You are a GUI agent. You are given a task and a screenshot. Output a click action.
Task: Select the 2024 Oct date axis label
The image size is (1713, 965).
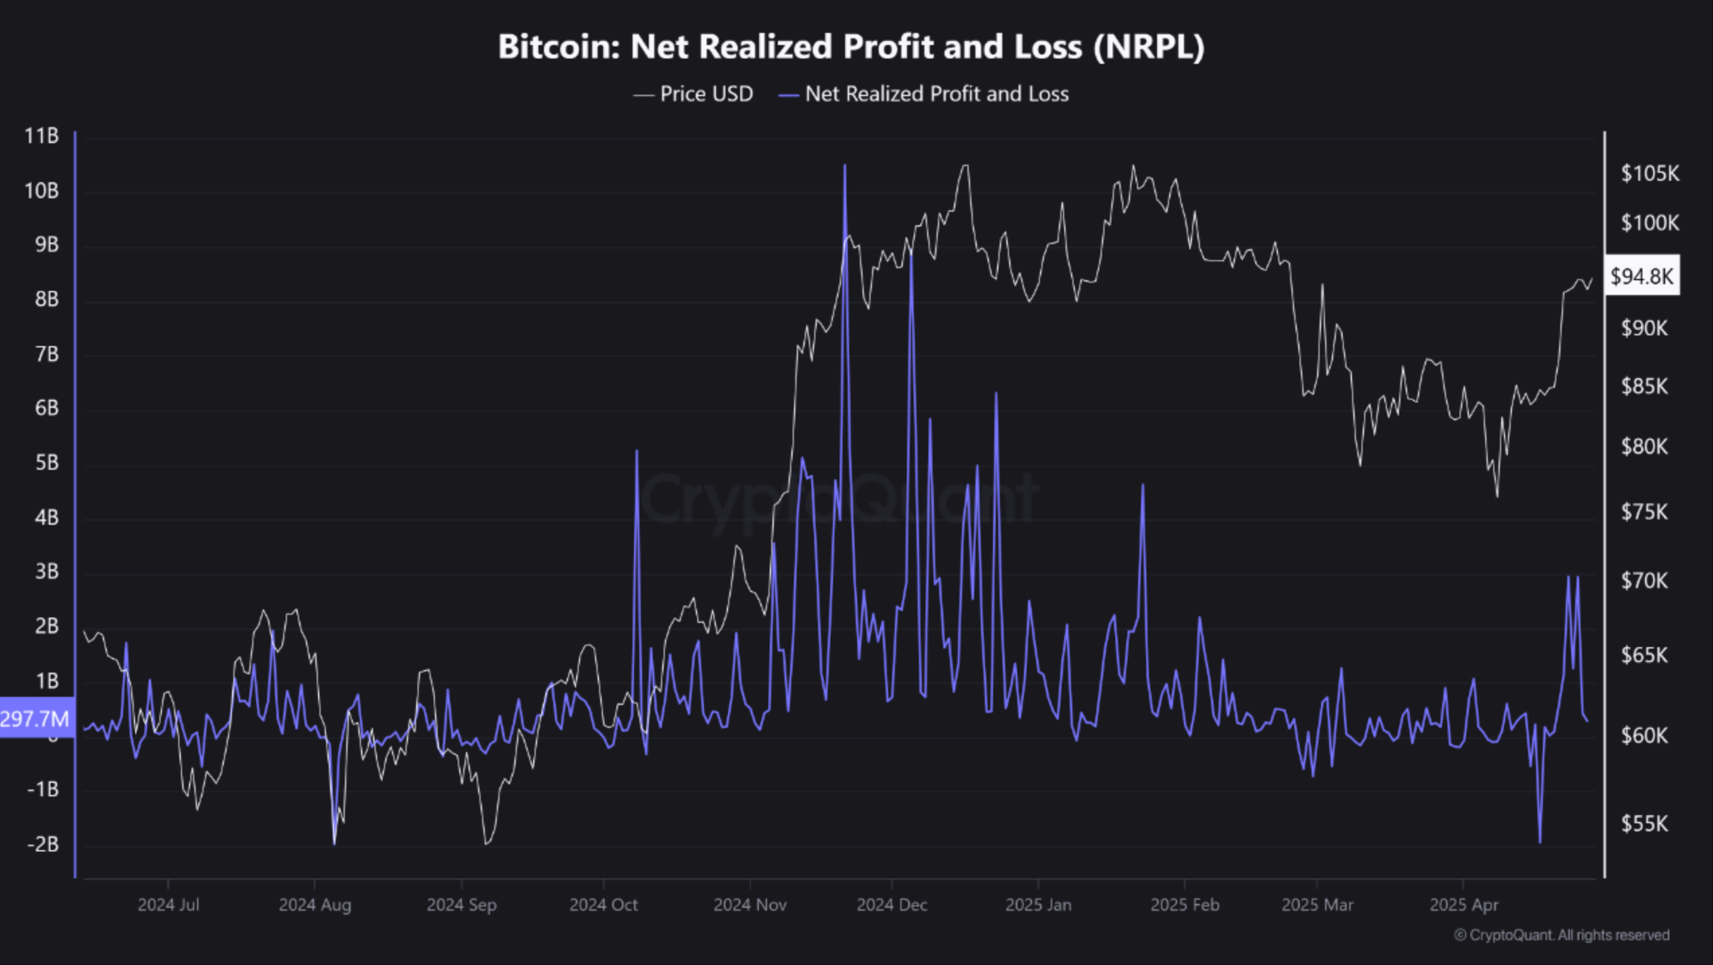point(603,905)
